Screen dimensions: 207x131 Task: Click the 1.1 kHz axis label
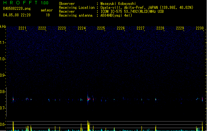click(x=2, y=43)
